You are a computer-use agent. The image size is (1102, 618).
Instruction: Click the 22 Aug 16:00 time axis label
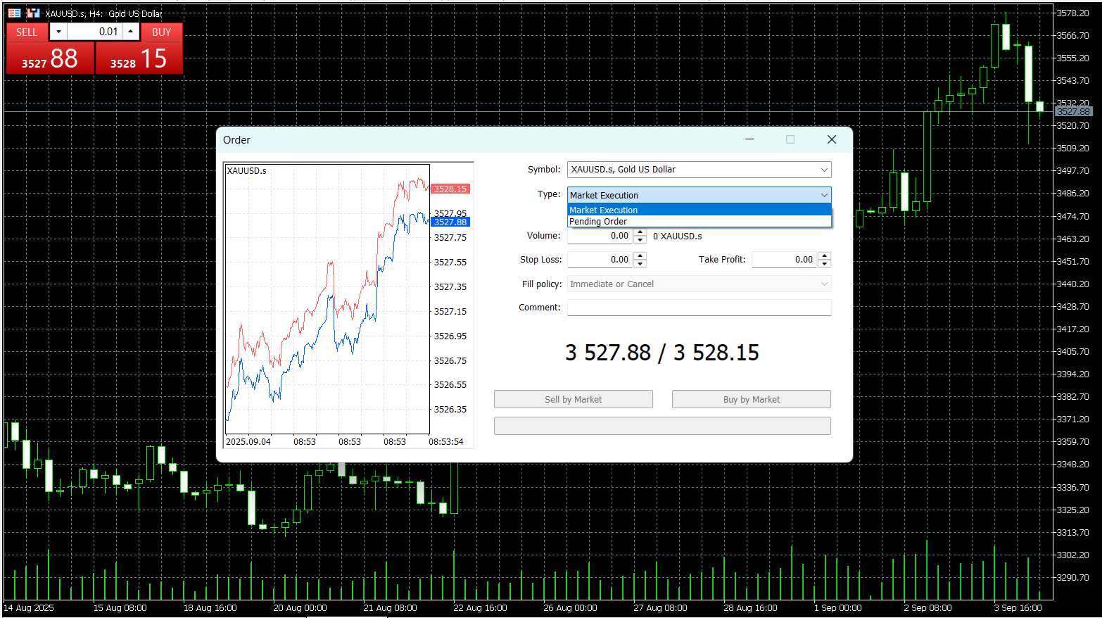click(x=480, y=608)
